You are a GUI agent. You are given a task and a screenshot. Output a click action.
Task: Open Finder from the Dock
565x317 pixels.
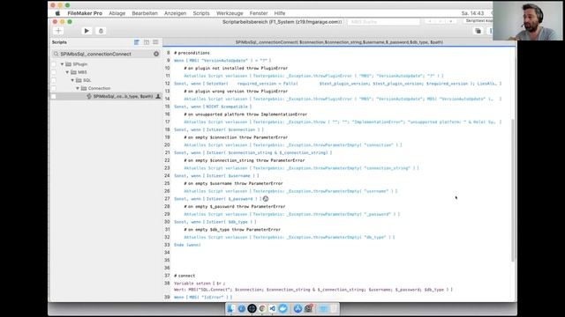[231, 308]
